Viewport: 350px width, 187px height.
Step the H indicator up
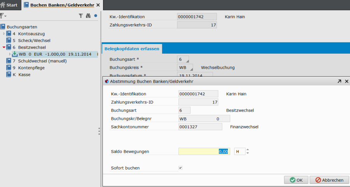[x=248, y=150]
